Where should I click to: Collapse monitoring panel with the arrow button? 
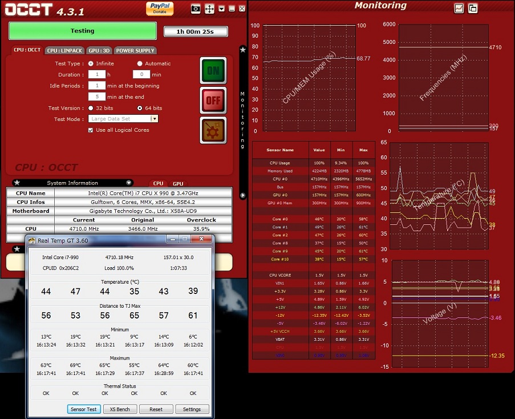pos(243,196)
